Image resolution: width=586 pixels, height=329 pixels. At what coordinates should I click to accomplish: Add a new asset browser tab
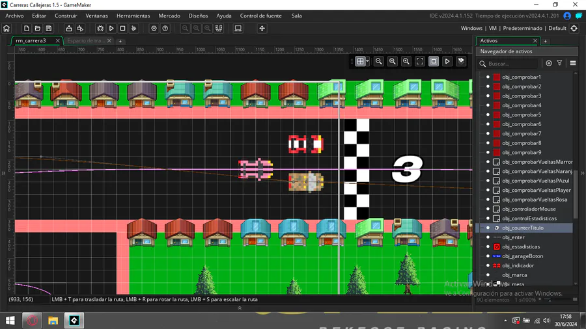coord(545,41)
